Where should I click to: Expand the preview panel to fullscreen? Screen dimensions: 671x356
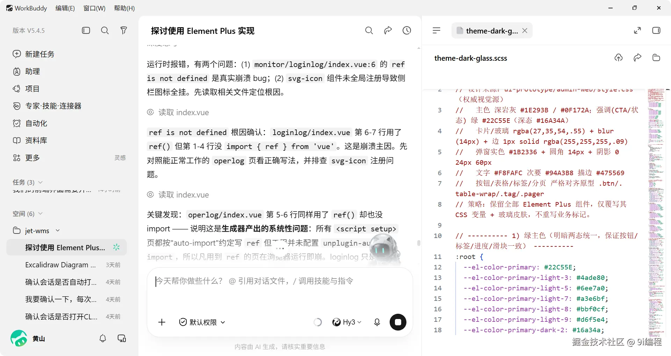[637, 31]
